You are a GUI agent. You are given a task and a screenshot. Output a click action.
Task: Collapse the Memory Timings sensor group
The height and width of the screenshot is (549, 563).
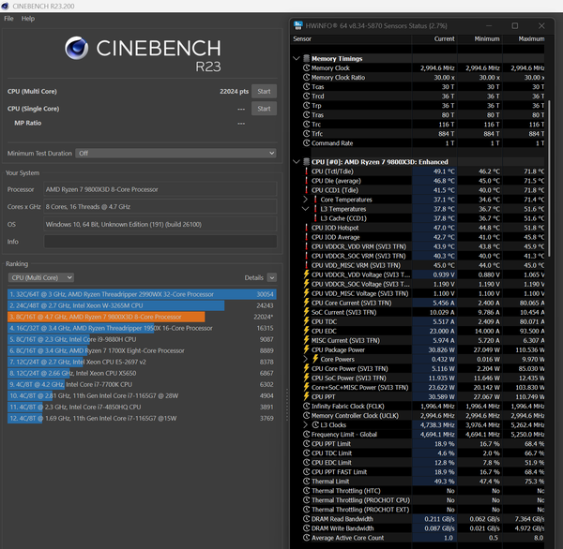click(297, 58)
